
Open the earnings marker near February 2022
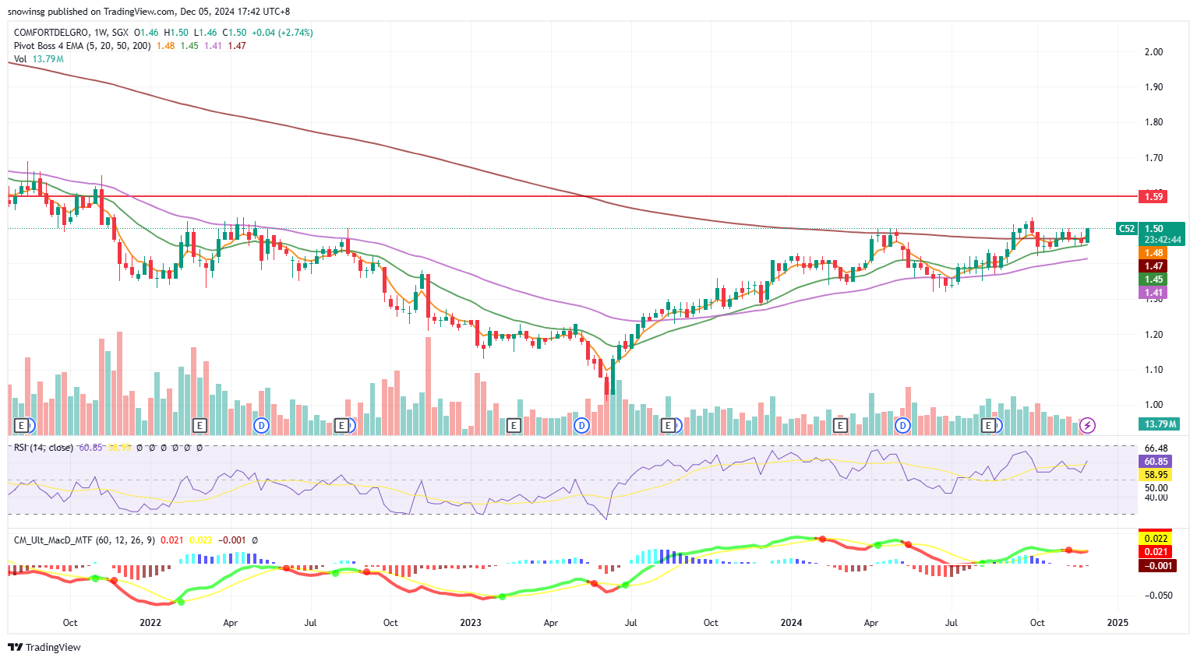tap(199, 425)
